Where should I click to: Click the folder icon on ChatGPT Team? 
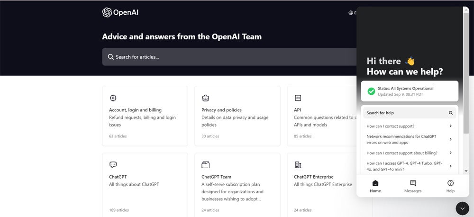206,165
